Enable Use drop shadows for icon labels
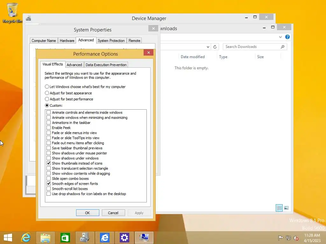Image resolution: width=326 pixels, height=244 pixels. pos(48,194)
